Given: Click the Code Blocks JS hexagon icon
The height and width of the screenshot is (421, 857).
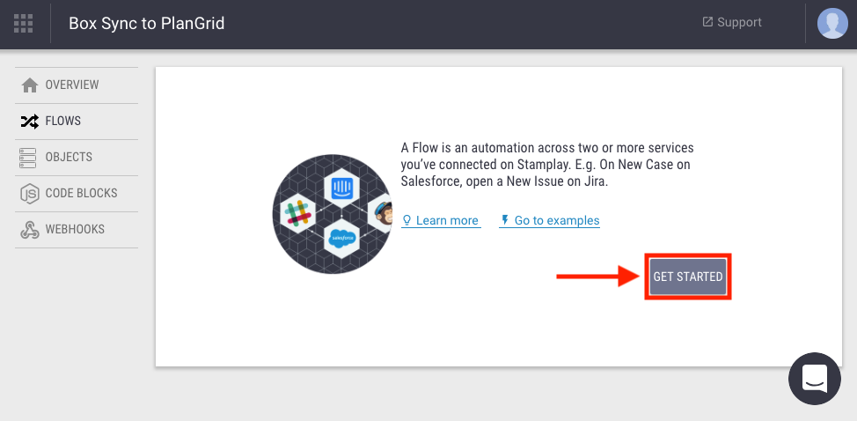Looking at the screenshot, I should click(30, 194).
